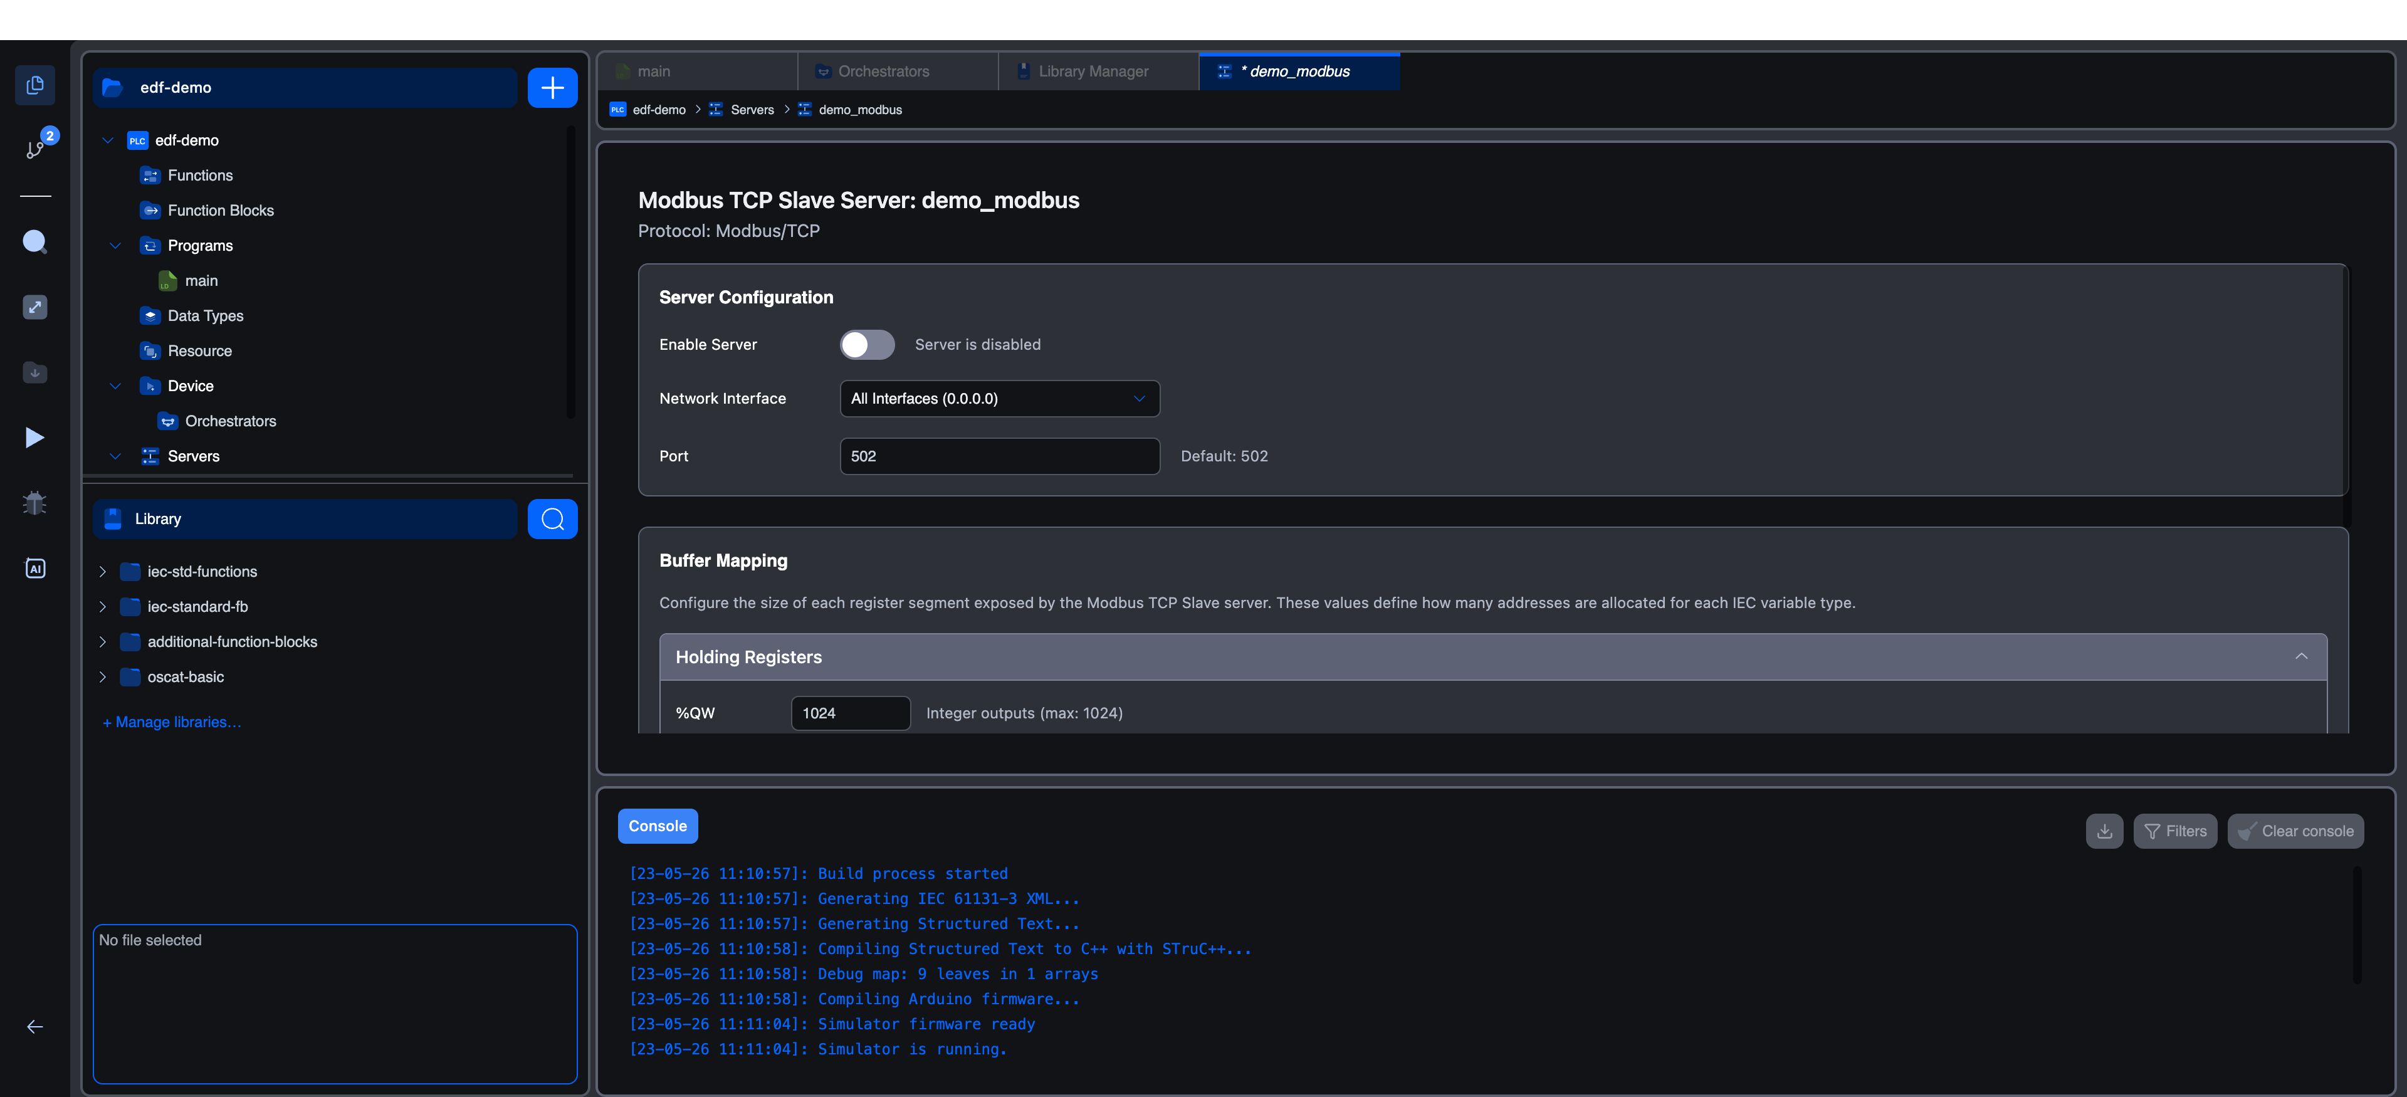Click the expand arrows sidebar icon
2407x1097 pixels.
[x=34, y=307]
